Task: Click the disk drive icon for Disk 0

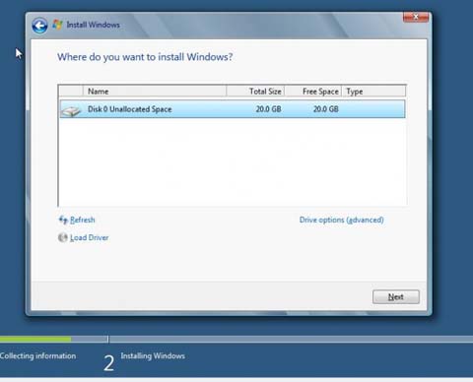Action: point(71,110)
